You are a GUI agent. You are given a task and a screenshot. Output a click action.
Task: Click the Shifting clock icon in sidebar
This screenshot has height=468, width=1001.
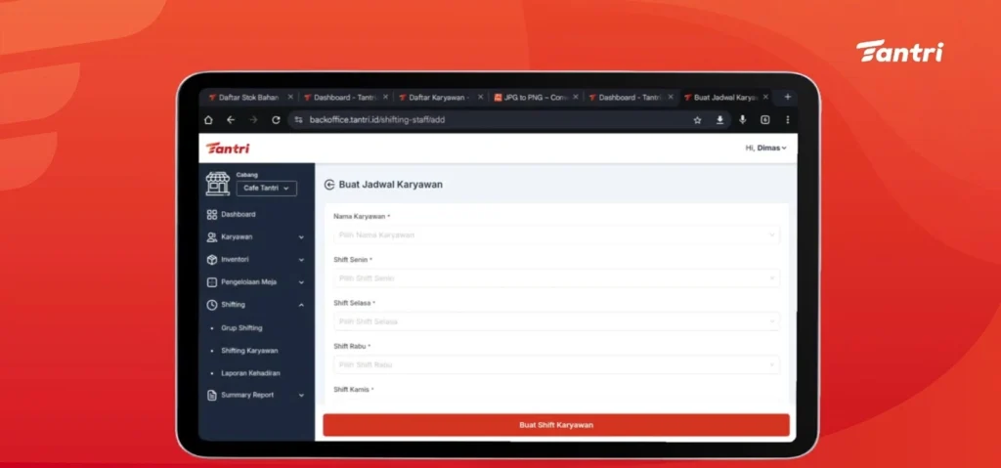[x=212, y=305]
